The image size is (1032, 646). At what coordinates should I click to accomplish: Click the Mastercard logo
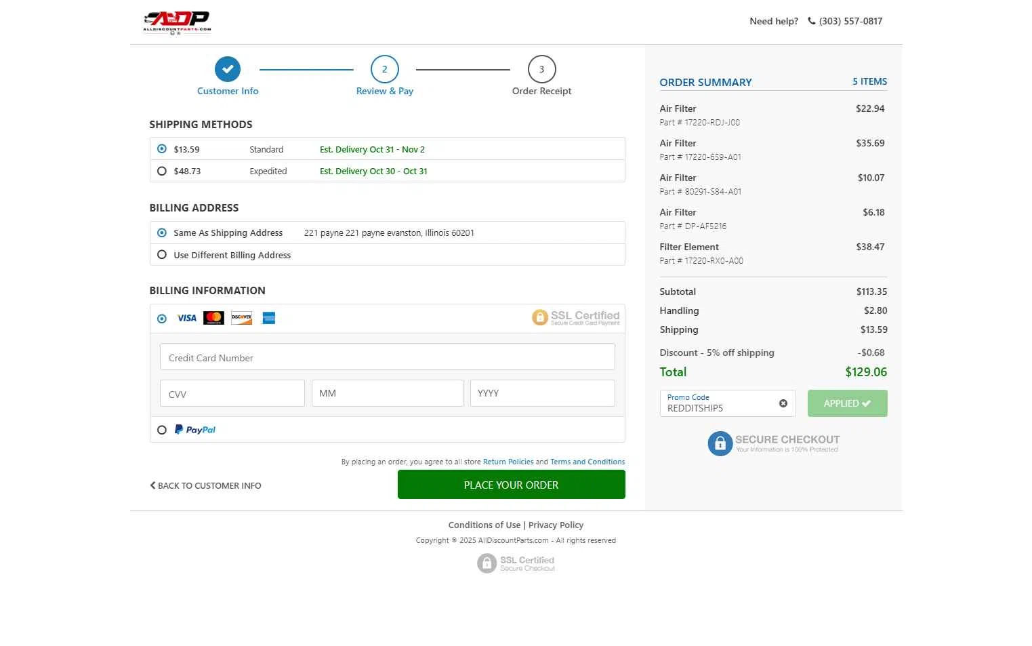coord(213,318)
